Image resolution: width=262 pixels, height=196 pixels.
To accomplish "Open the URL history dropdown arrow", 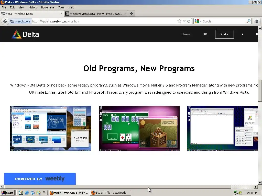I will [x=184, y=21].
